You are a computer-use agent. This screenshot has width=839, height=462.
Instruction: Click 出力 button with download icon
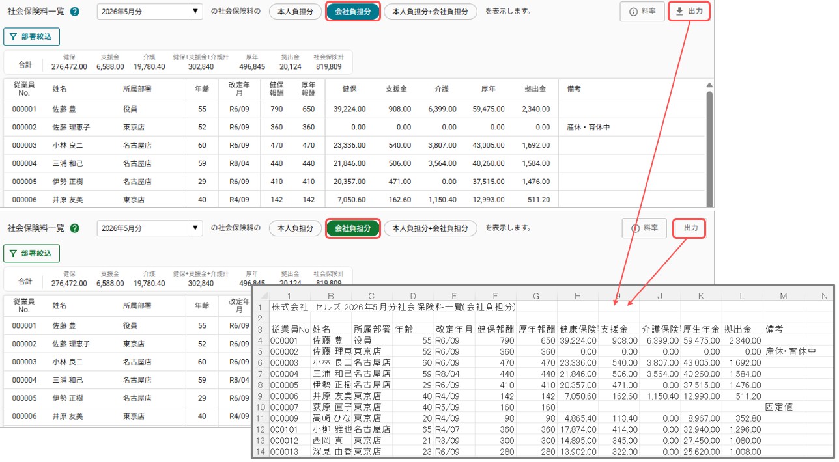[x=689, y=12]
